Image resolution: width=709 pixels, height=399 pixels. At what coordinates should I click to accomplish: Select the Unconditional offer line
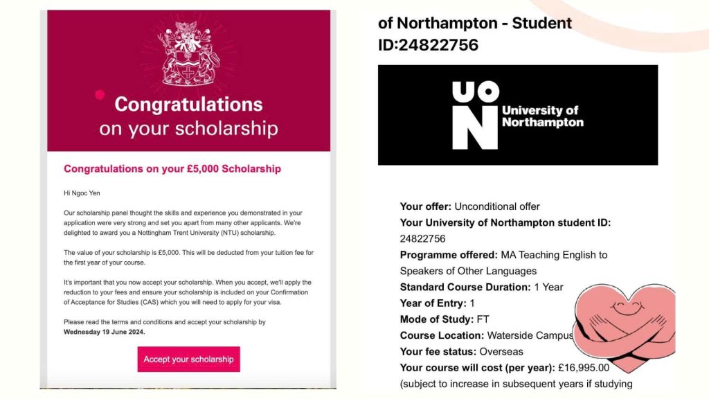coord(469,206)
